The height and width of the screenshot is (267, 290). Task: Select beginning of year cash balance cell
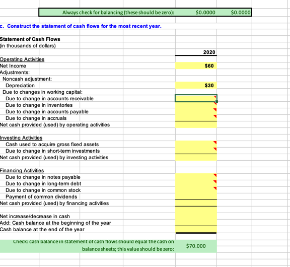(196, 223)
